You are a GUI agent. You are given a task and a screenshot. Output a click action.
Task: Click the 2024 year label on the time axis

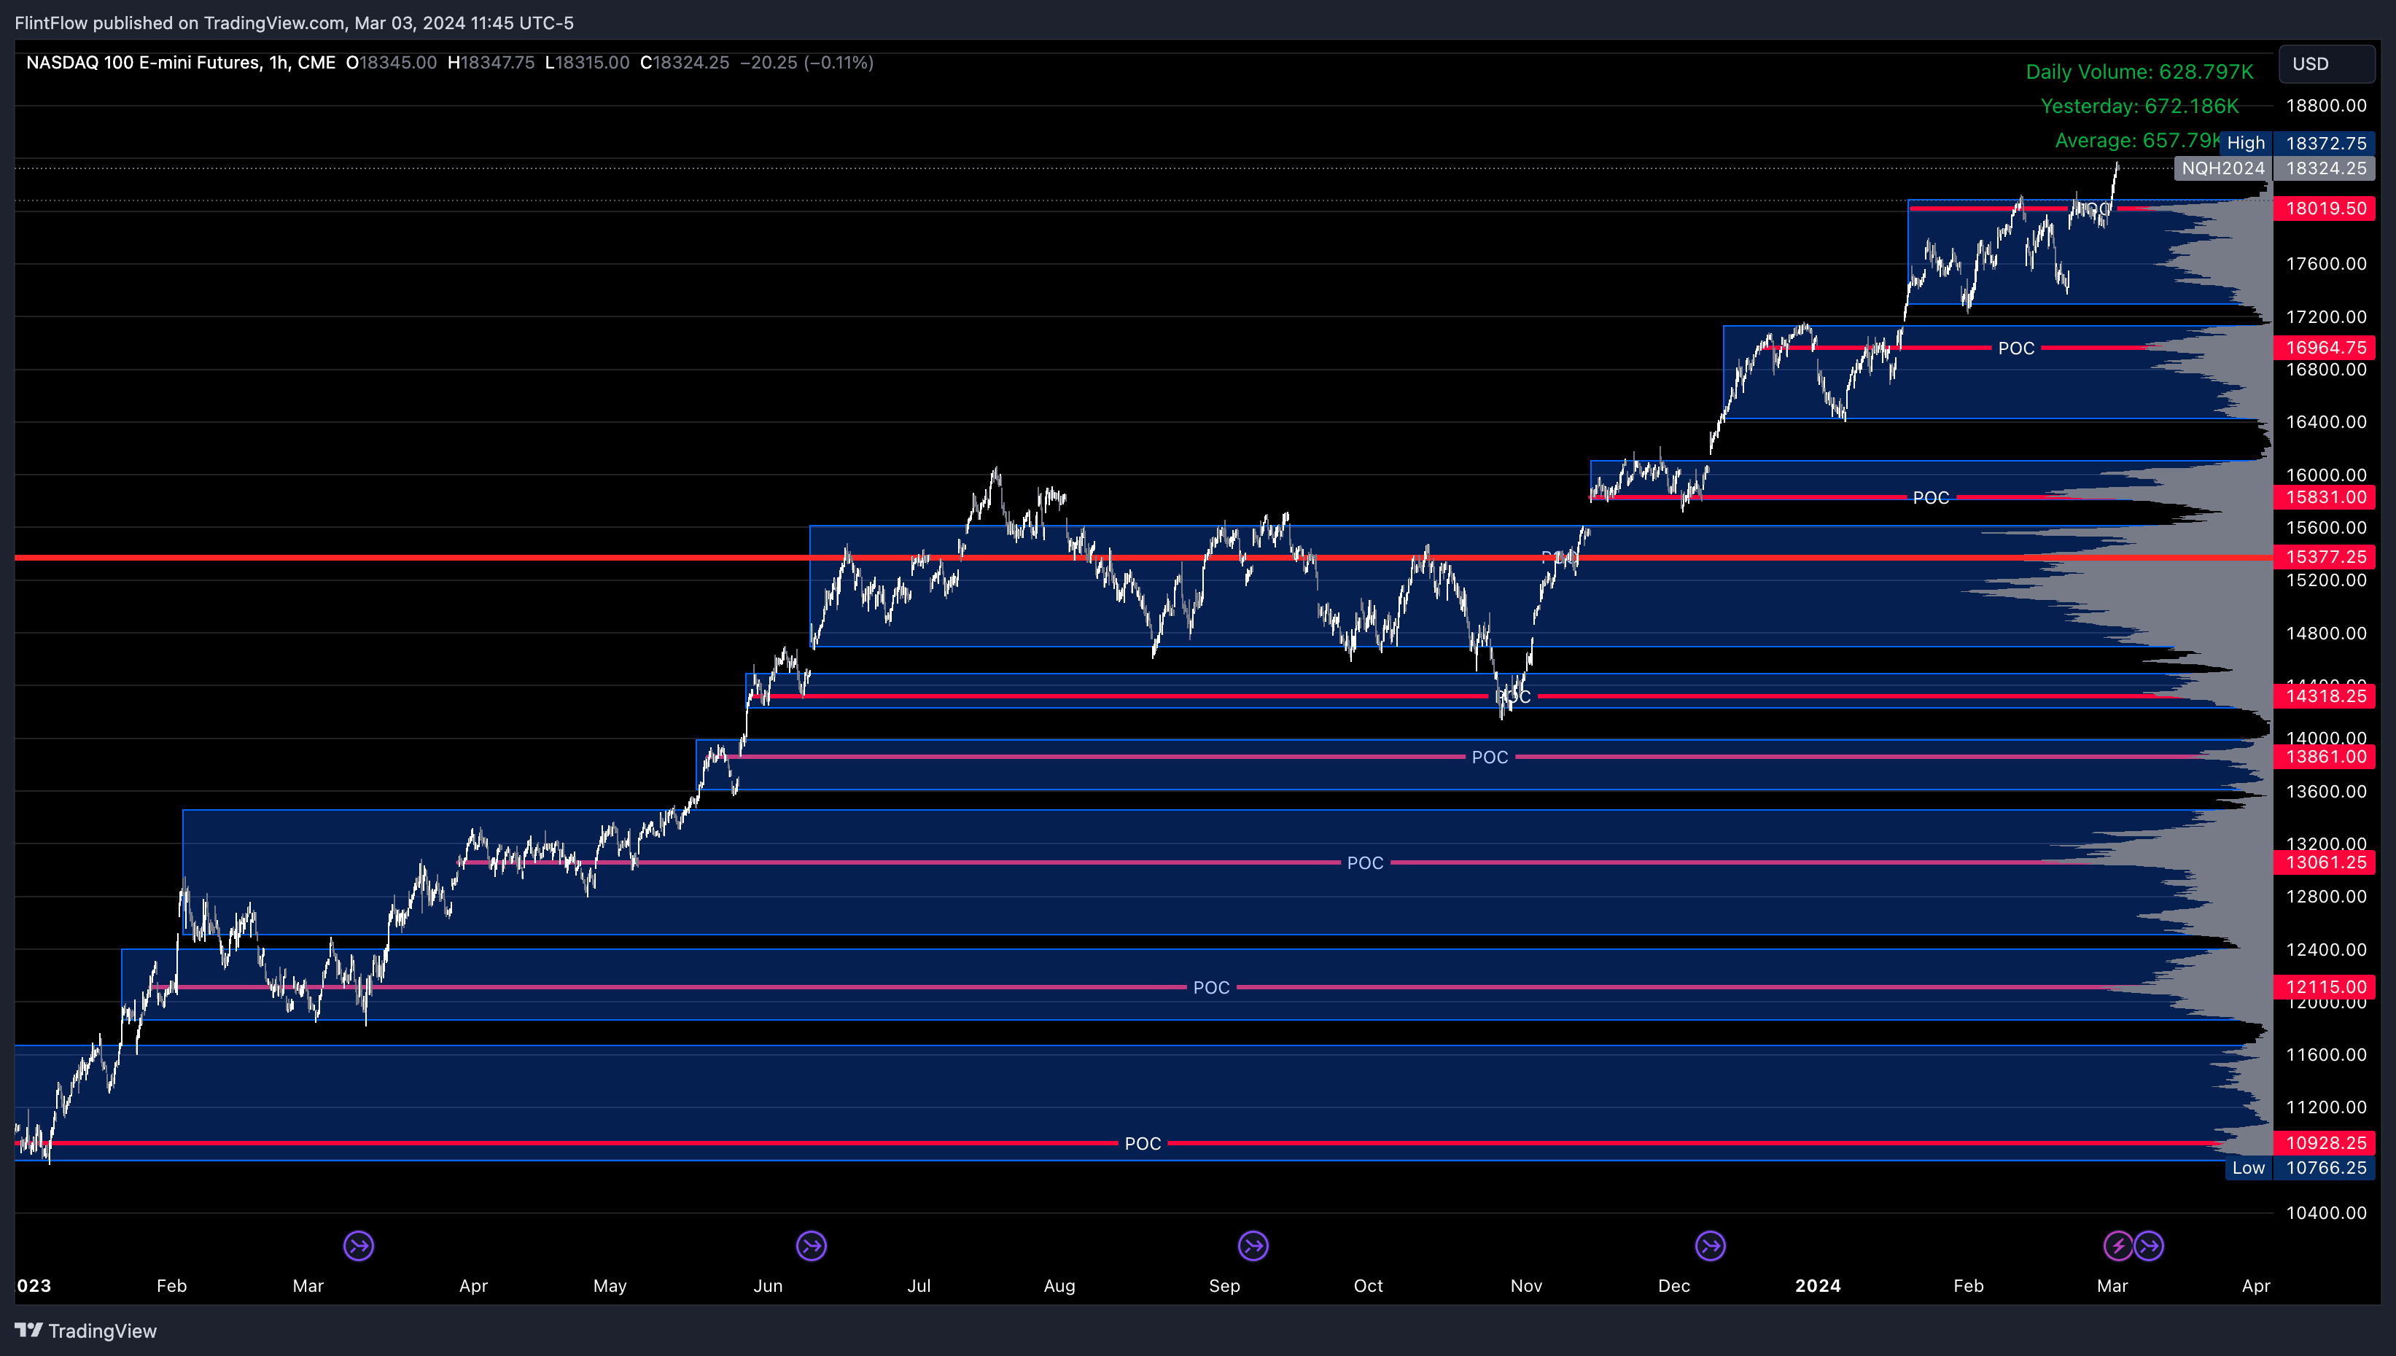pos(1818,1285)
